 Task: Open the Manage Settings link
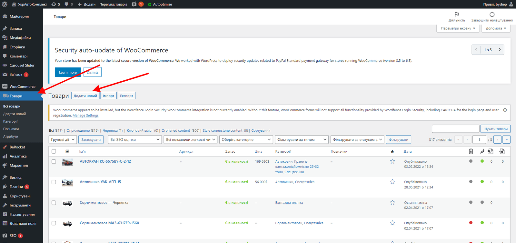tap(85, 116)
